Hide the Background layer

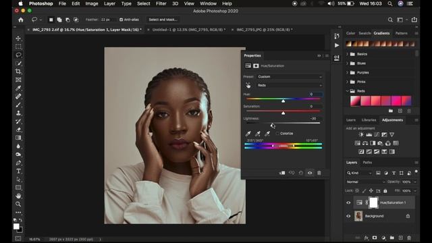tap(348, 216)
